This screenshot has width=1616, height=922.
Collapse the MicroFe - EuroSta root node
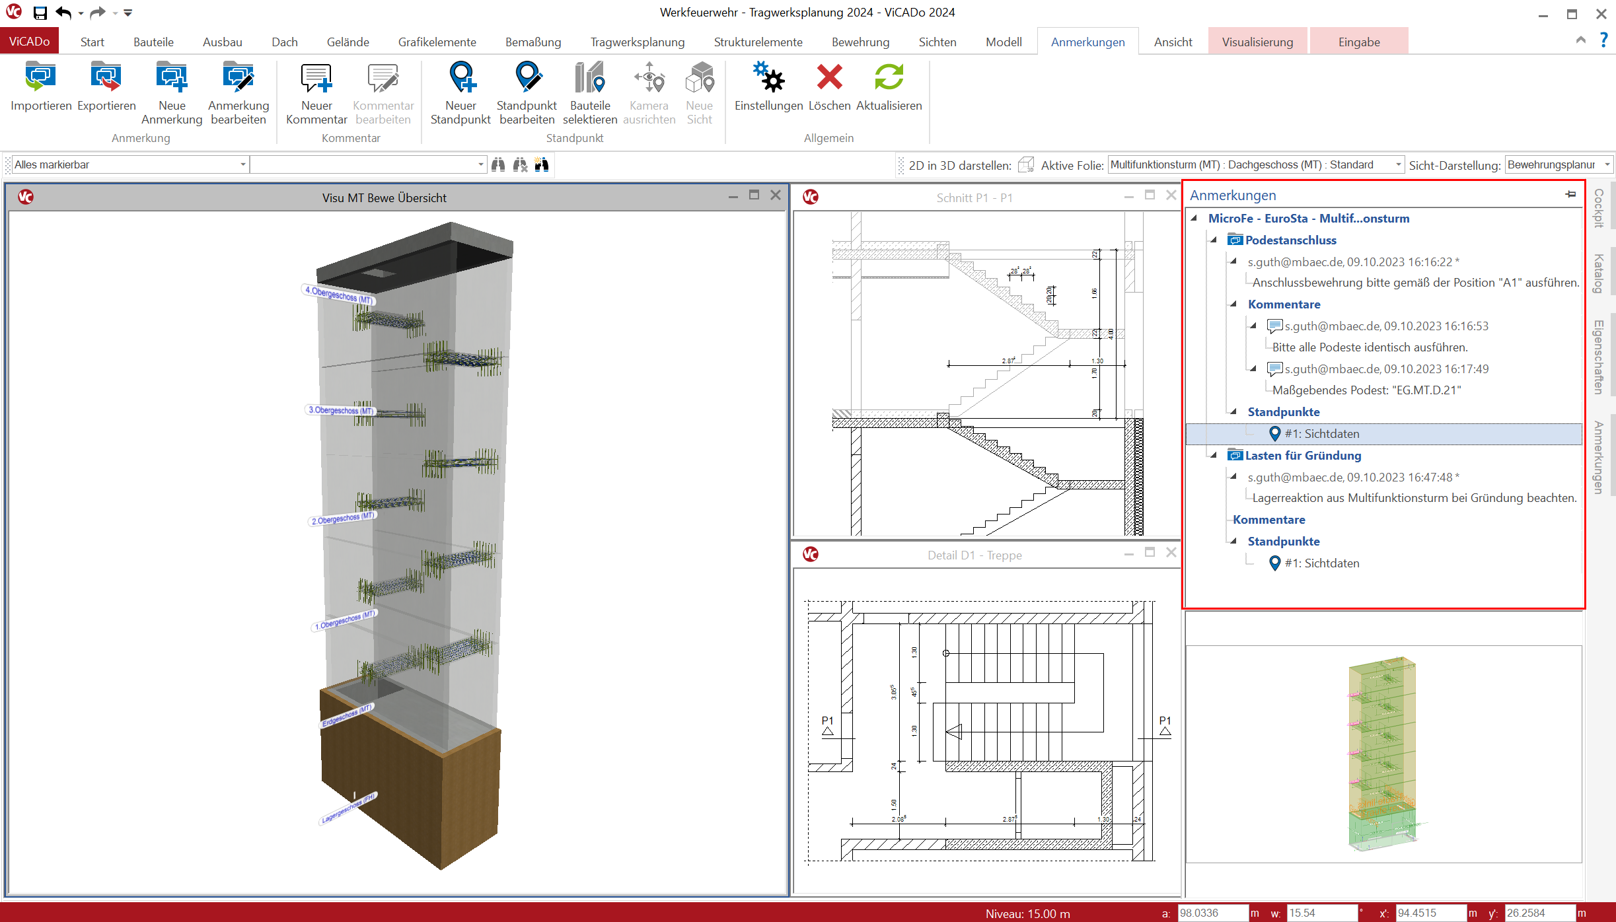pyautogui.click(x=1194, y=218)
